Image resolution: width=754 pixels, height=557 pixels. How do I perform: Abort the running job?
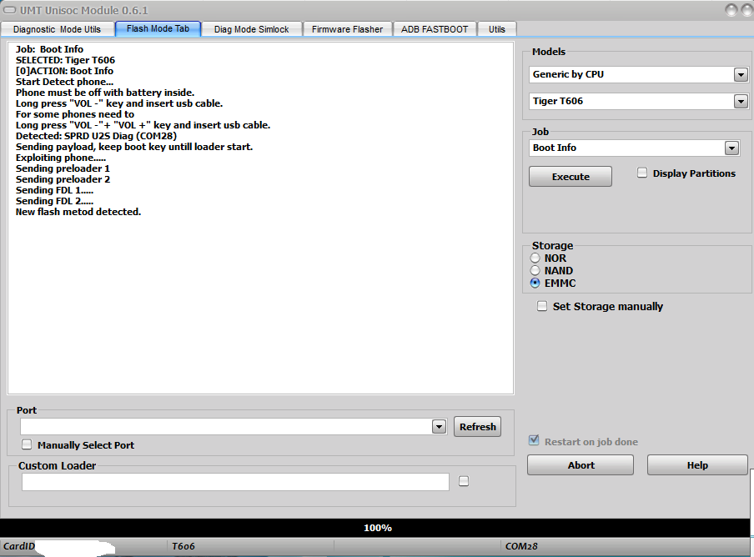(581, 465)
